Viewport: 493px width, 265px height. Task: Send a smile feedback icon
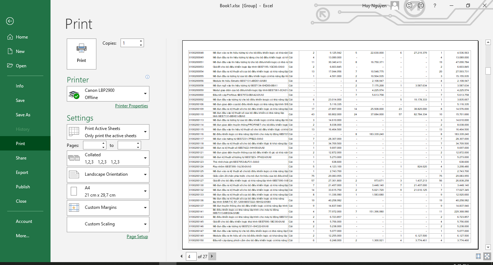(x=409, y=6)
